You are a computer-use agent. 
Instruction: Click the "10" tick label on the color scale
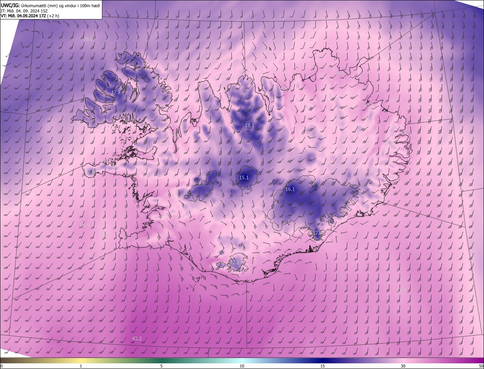tap(242, 366)
